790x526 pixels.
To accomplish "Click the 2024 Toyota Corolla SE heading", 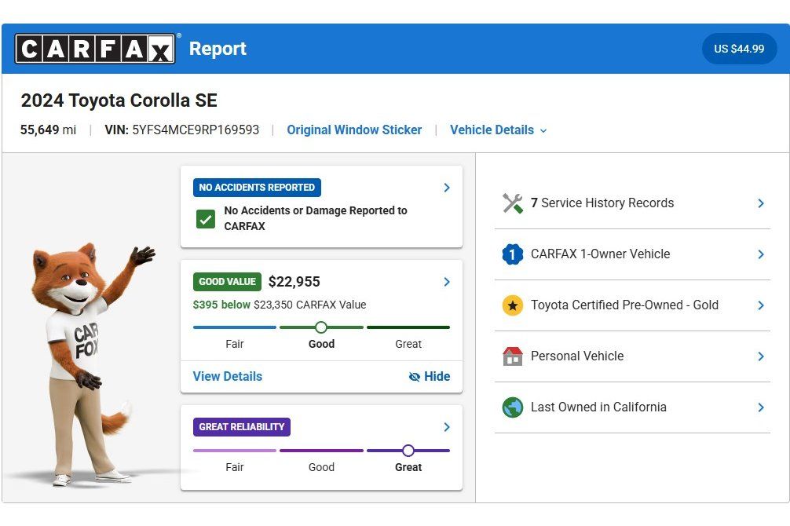I will coord(119,100).
